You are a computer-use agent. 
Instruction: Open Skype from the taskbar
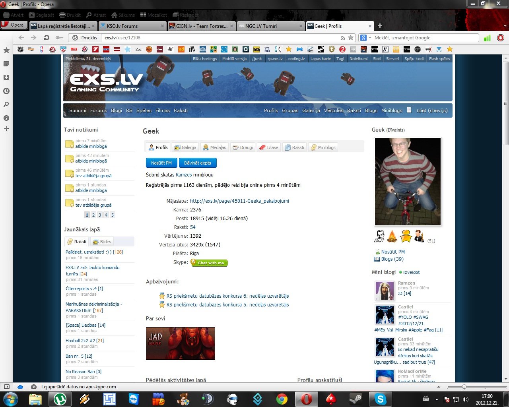click(381, 399)
